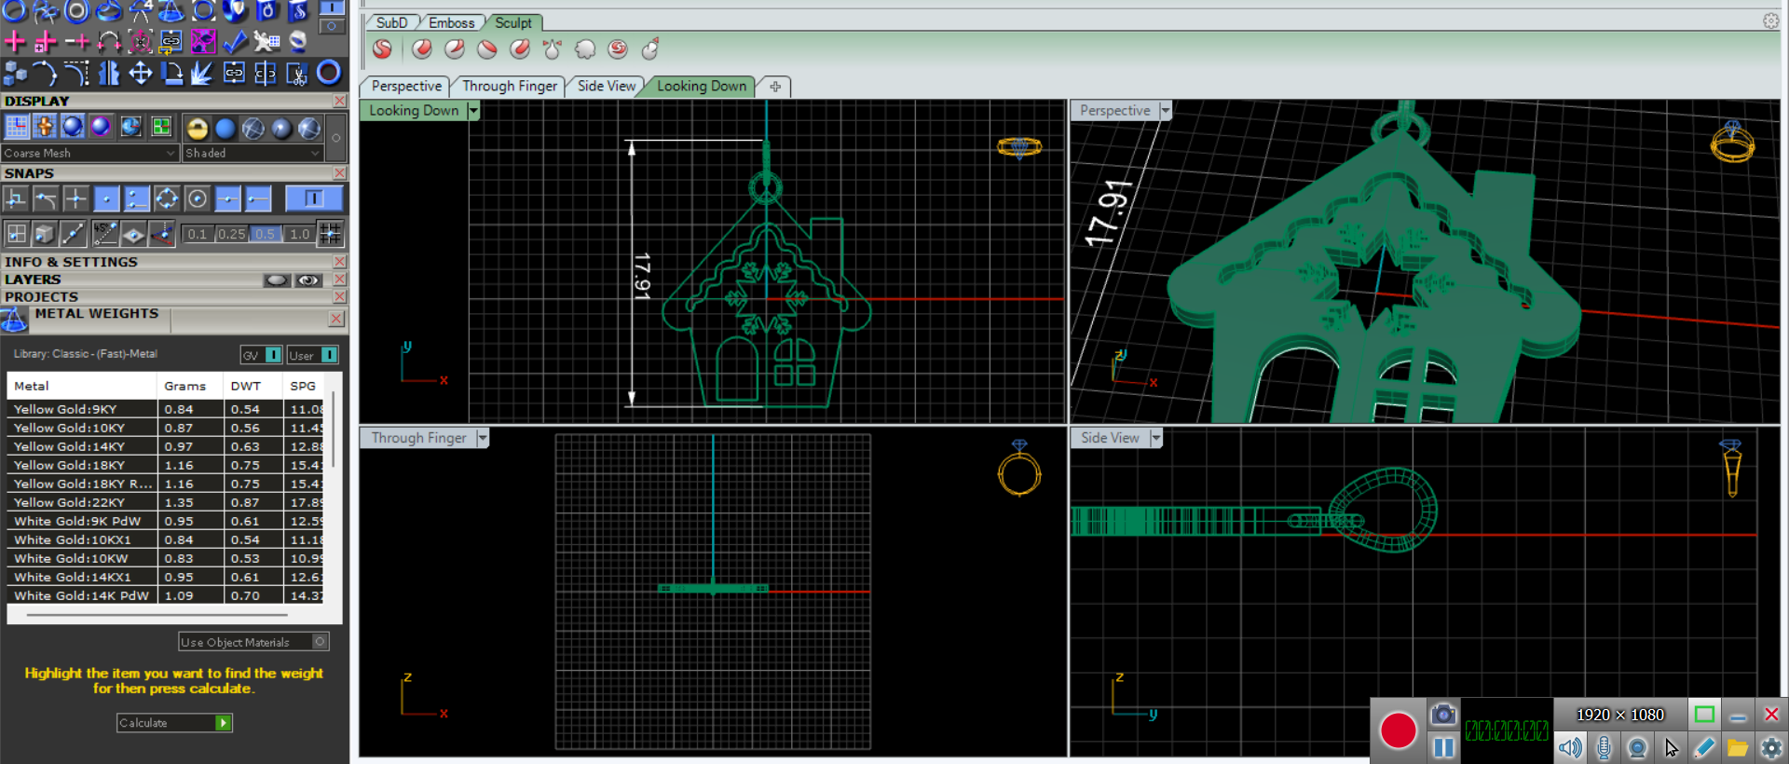Select the four-arrow Move tool icon
Screen dimensions: 1789x764
(x=140, y=73)
